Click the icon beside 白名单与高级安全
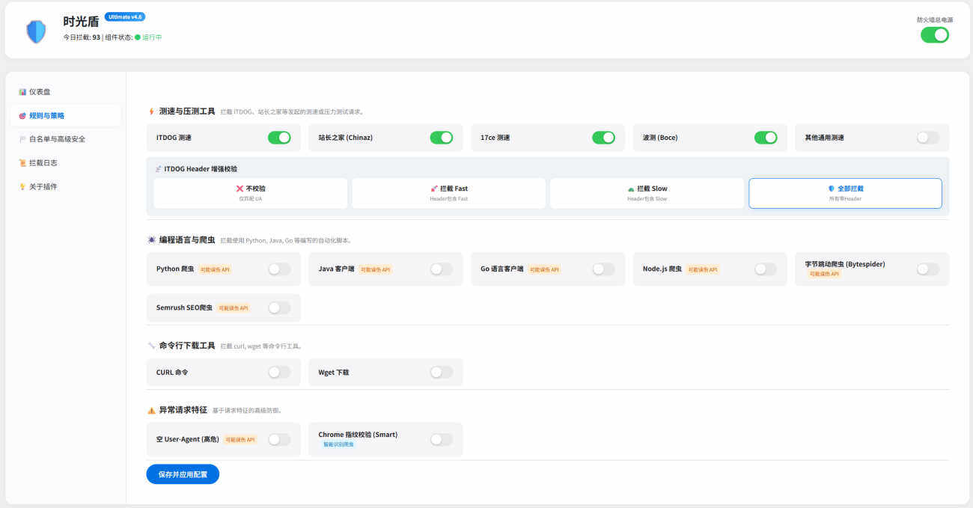Screen dimensions: 973x508 (x=22, y=139)
